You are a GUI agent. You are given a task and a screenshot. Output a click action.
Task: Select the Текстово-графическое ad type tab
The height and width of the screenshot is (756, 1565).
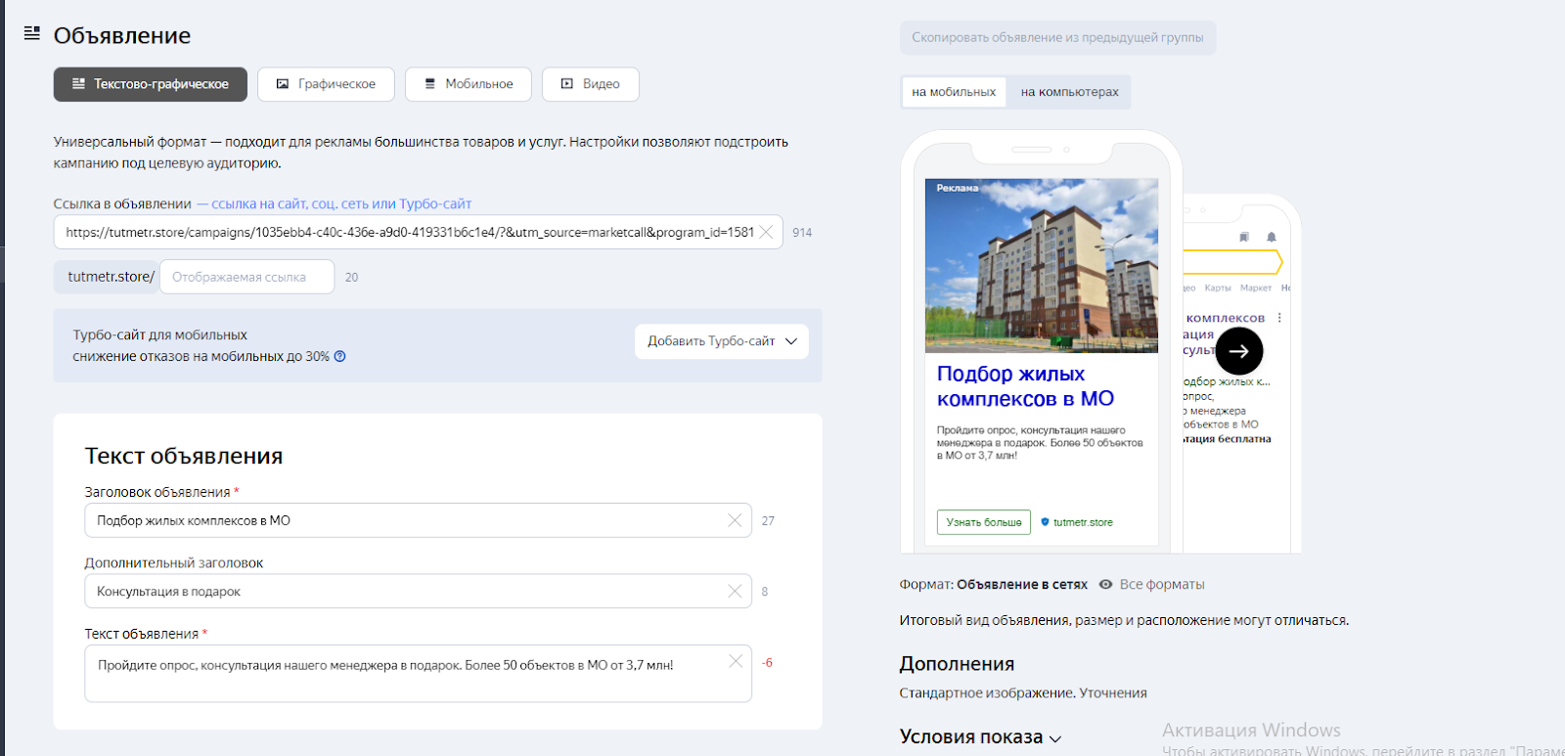[x=150, y=84]
